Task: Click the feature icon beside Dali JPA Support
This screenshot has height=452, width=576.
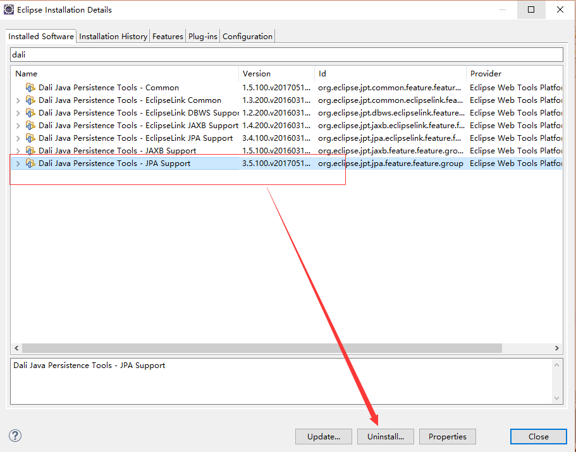Action: point(30,164)
